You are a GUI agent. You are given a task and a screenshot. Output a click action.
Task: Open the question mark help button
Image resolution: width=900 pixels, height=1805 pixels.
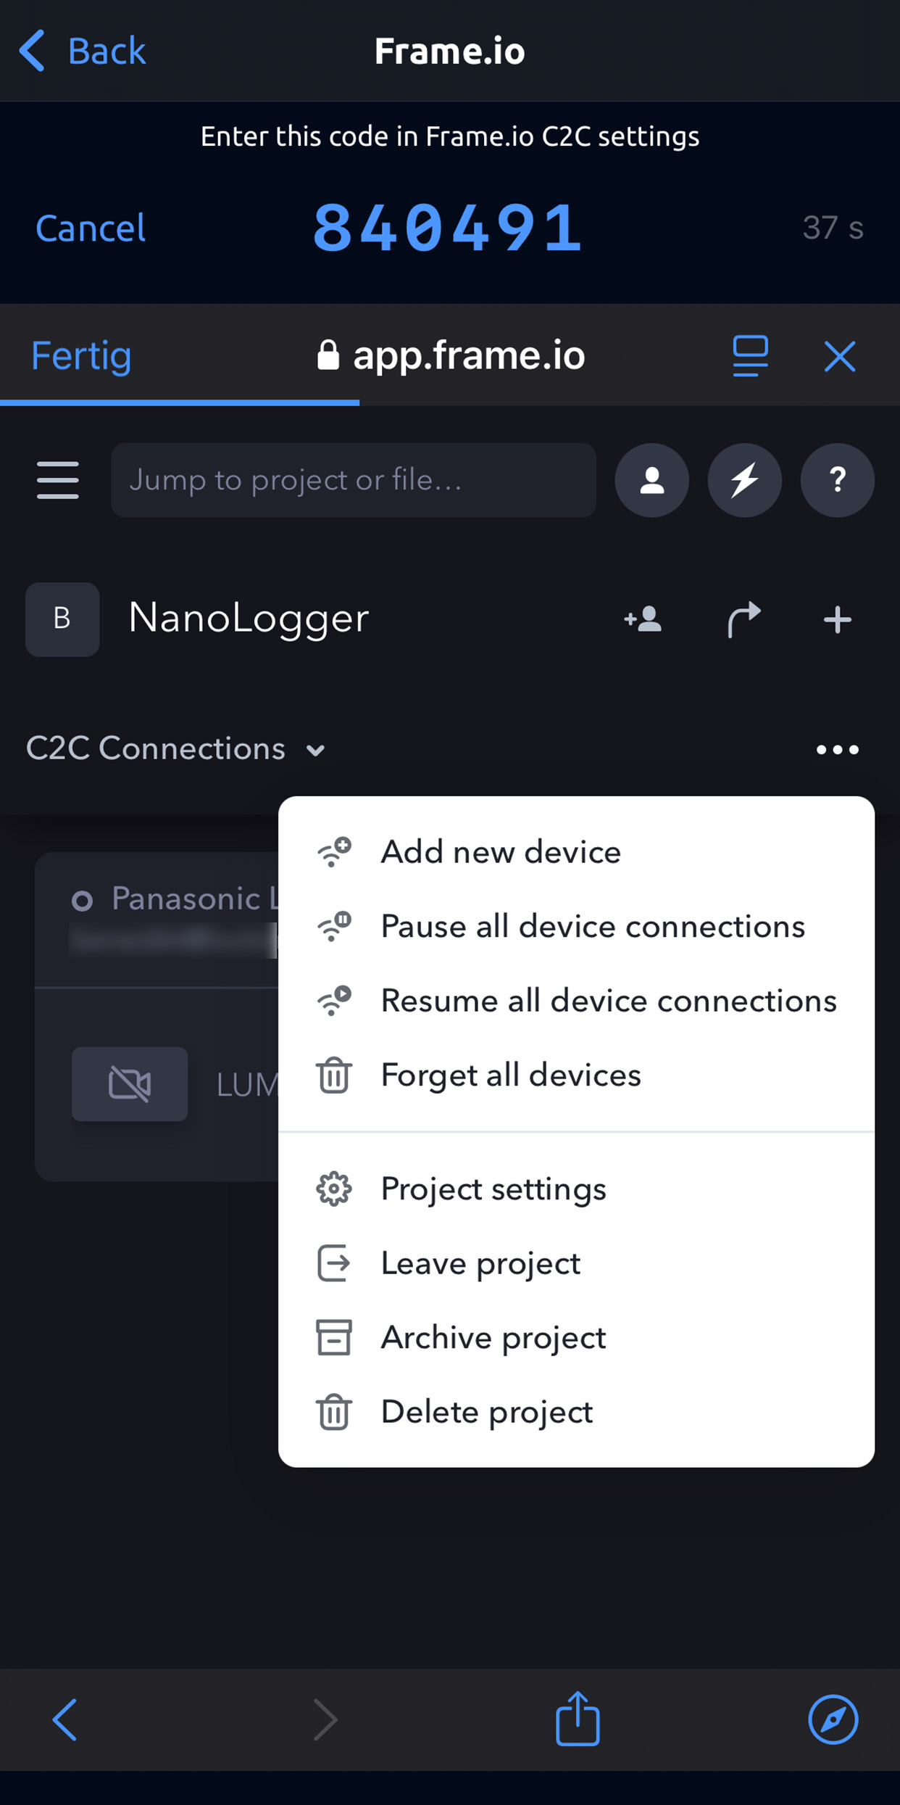[x=837, y=480]
